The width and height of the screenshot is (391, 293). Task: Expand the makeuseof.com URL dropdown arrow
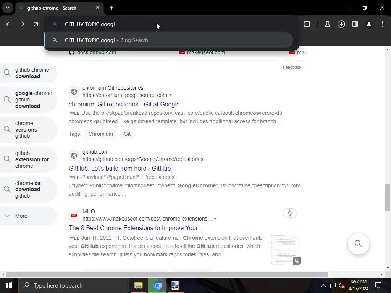[215, 219]
